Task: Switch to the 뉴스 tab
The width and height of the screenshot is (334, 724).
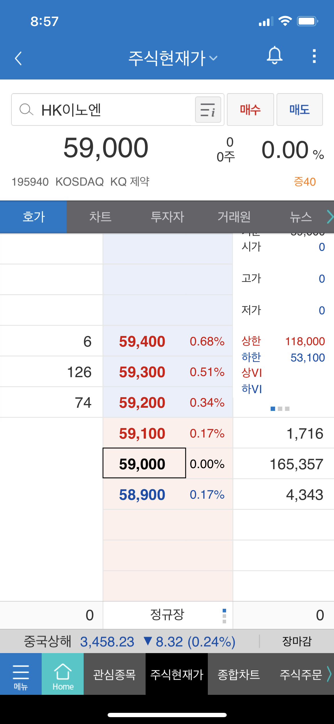Action: (301, 217)
